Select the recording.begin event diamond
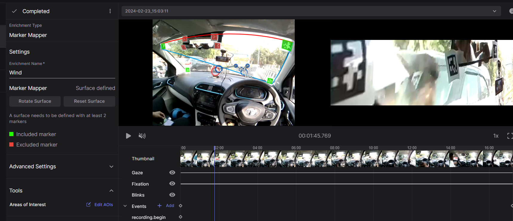The width and height of the screenshot is (513, 221). pos(180,217)
